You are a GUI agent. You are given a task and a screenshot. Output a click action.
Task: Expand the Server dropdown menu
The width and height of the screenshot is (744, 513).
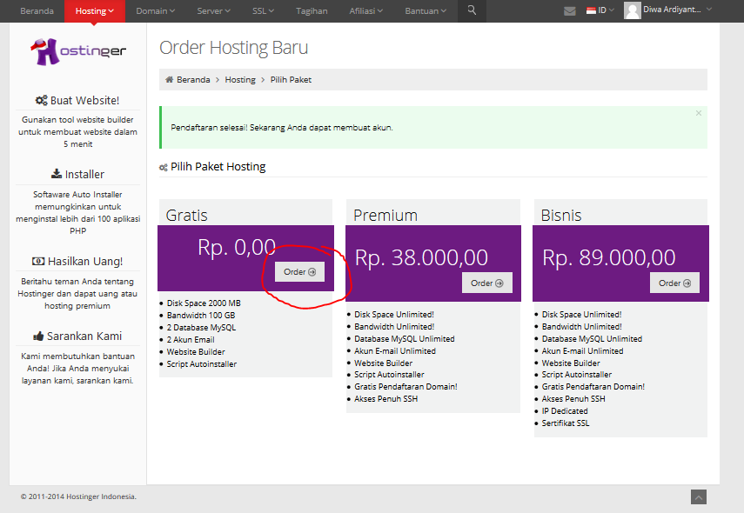point(213,11)
